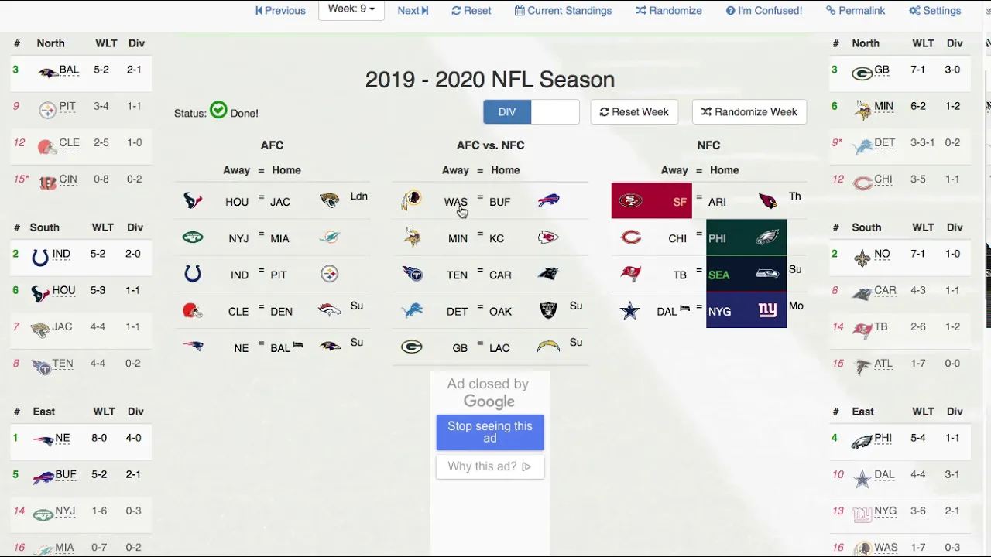This screenshot has width=991, height=557.
Task: Set SF vs ARI to a tie
Action: (699, 198)
